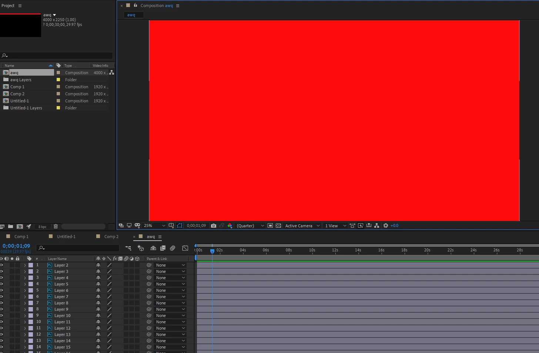Hide Layer 2 with its eye toggle
Viewport: 539px width, 353px height.
coord(1,265)
